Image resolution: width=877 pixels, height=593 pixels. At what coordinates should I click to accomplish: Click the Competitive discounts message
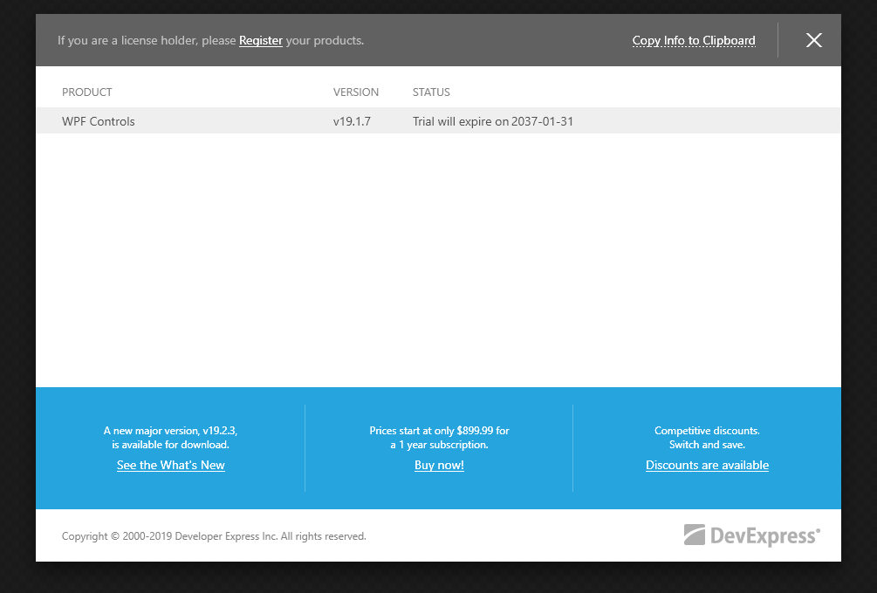tap(707, 437)
